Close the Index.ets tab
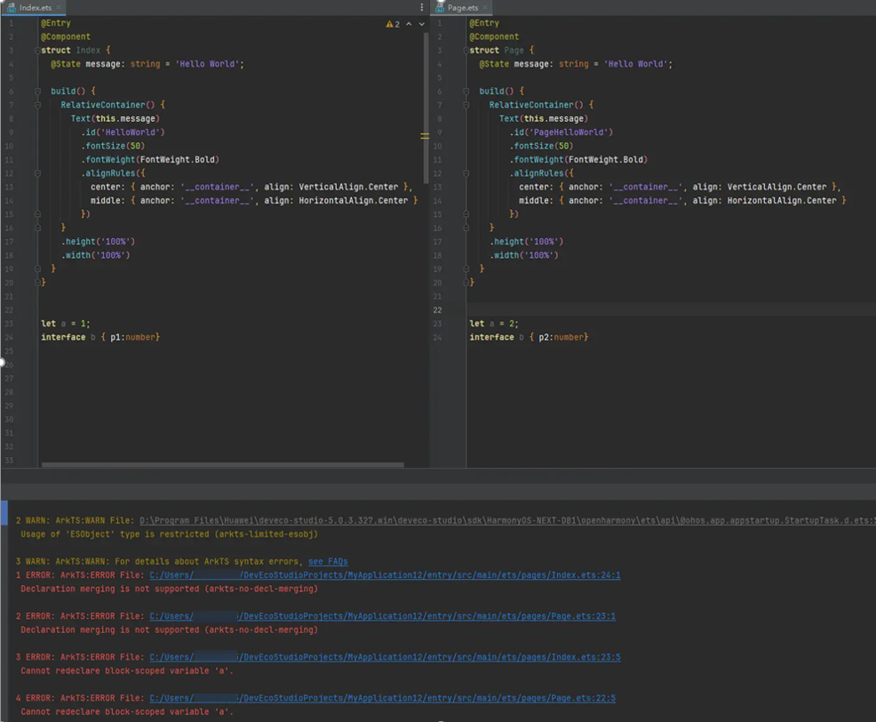876x722 pixels. point(59,7)
